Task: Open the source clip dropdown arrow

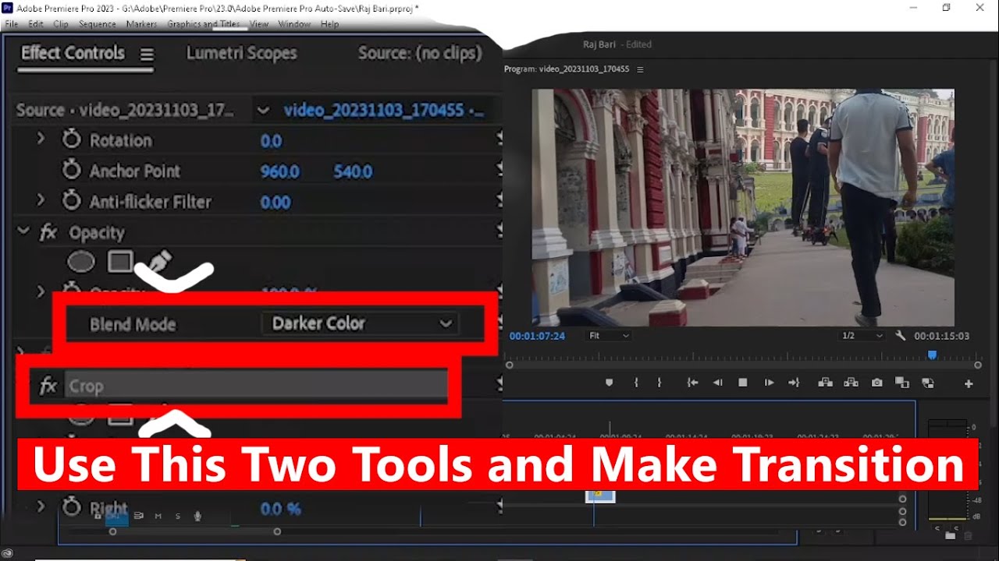Action: [263, 110]
